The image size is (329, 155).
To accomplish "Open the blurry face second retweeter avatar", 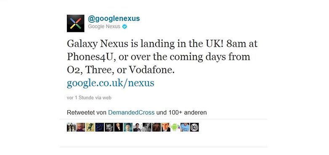I will tap(81, 127).
